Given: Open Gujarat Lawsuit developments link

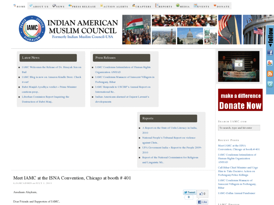Looking at the screenshot, I should (x=122, y=99).
